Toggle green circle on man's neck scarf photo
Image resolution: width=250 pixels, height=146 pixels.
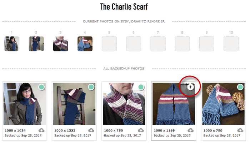[x=141, y=87]
